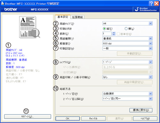Click the 解像度: 600 dpi summary text
The image size is (160, 123).
pos(15,67)
